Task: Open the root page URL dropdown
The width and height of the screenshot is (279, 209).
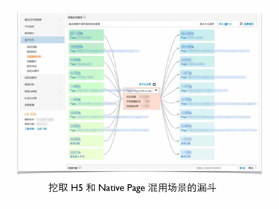Action: [156, 91]
